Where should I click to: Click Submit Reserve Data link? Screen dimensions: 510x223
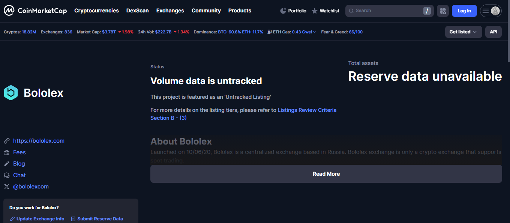(100, 219)
